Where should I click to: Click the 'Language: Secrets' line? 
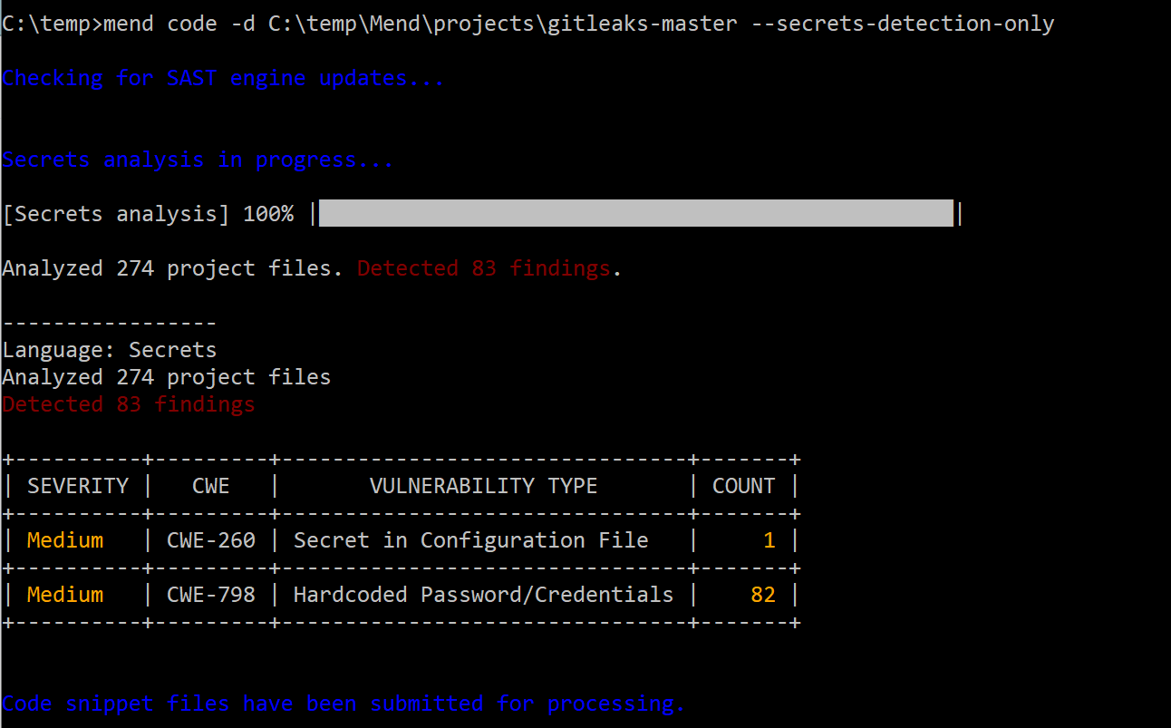pos(110,350)
